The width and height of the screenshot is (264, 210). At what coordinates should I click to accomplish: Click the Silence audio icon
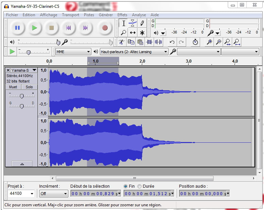click(158, 42)
